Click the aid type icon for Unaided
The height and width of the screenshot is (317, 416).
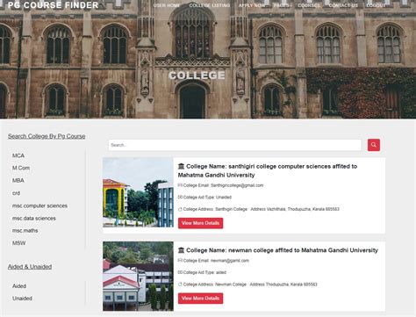(x=180, y=198)
